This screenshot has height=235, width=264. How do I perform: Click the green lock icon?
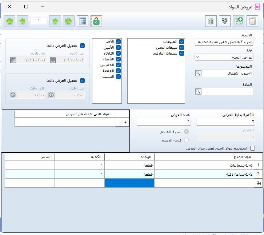coord(96,21)
